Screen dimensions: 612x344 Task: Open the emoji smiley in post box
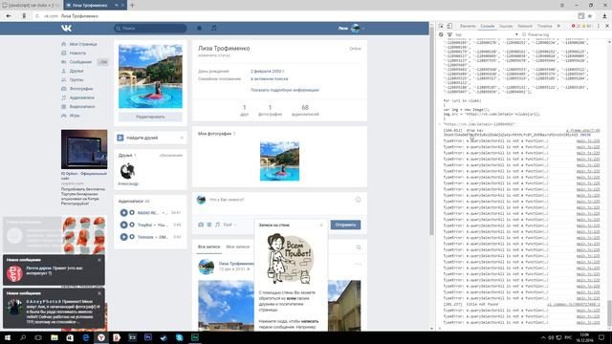click(x=358, y=200)
